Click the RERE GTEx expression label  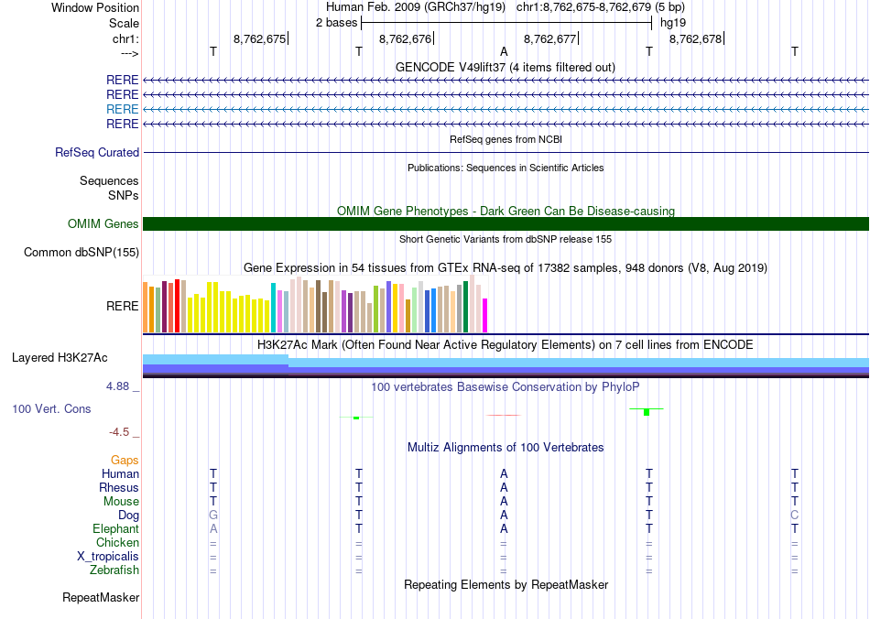tap(122, 306)
